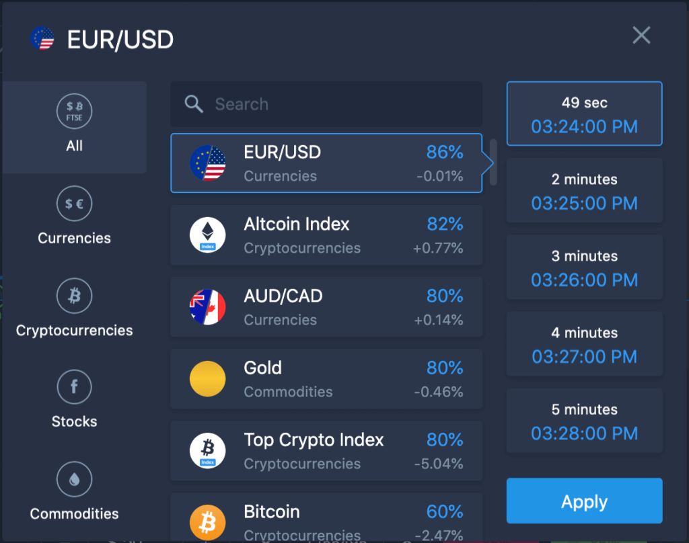Viewport: 689px width, 543px height.
Task: Open the Commodities droplet icon
Action: (74, 479)
